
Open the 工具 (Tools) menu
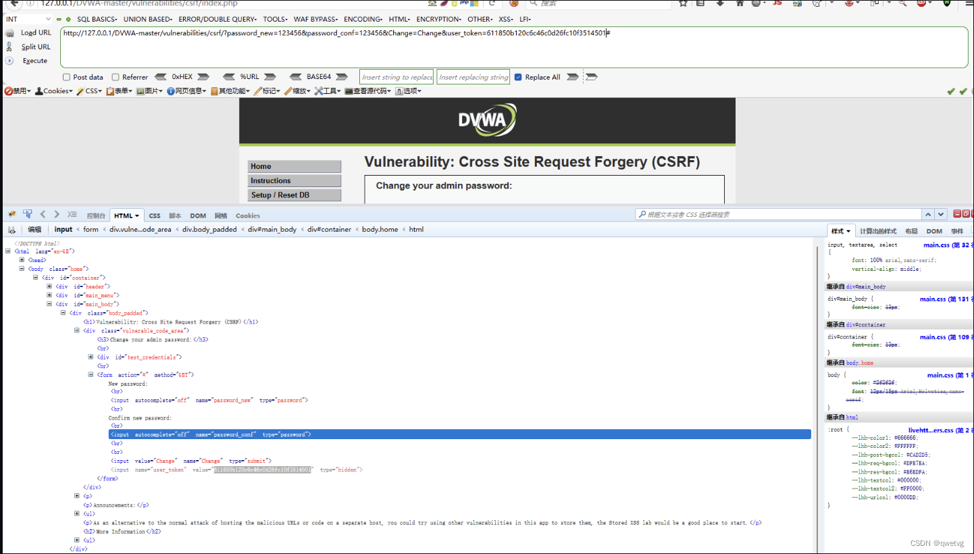click(328, 91)
